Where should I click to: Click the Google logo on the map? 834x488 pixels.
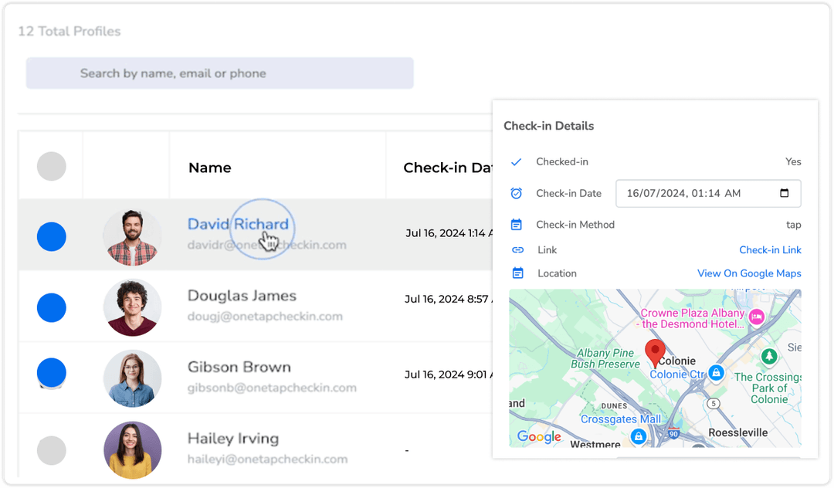point(538,437)
